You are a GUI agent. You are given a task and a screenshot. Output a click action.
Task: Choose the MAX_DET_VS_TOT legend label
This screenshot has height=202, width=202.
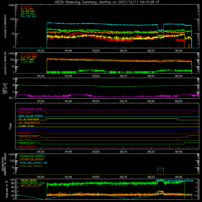(x=31, y=186)
